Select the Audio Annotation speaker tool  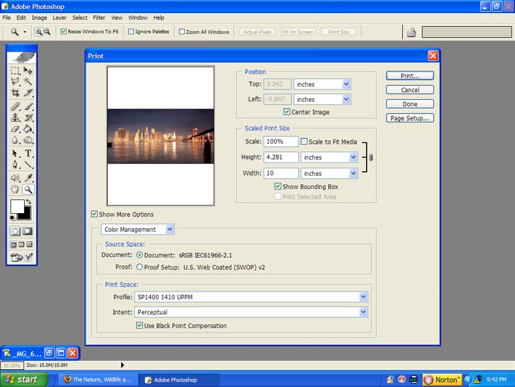pyautogui.click(x=15, y=178)
